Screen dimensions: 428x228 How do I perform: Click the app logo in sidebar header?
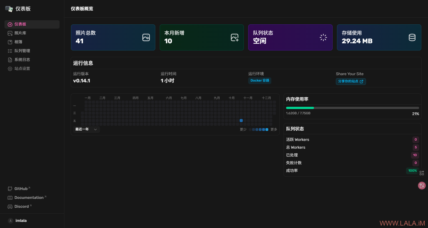point(9,9)
